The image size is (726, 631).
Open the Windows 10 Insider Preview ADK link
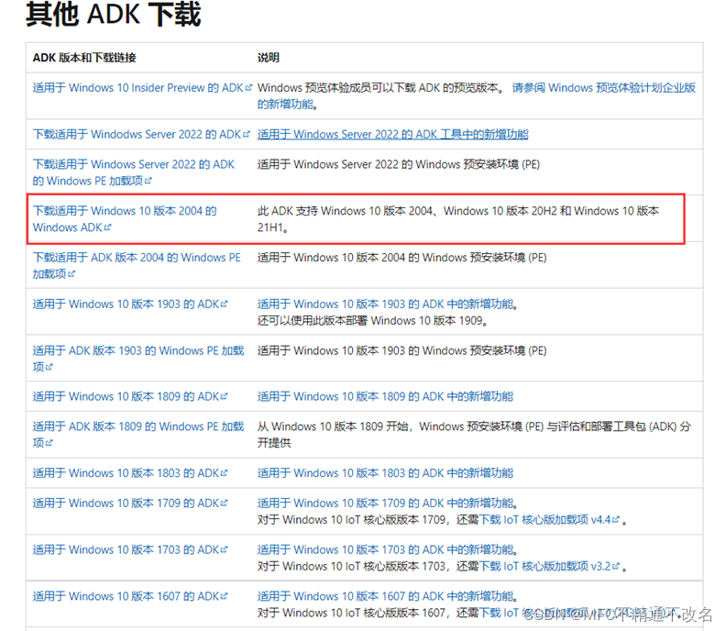click(142, 88)
